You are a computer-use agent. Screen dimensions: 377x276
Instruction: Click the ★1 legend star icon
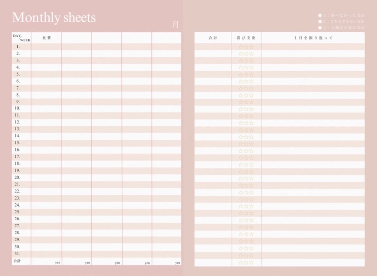[x=320, y=15]
